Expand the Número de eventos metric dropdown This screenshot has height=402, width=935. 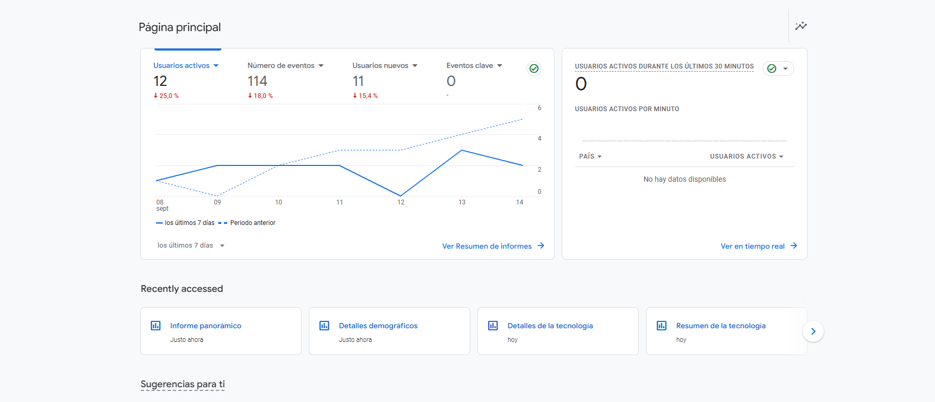coord(321,66)
